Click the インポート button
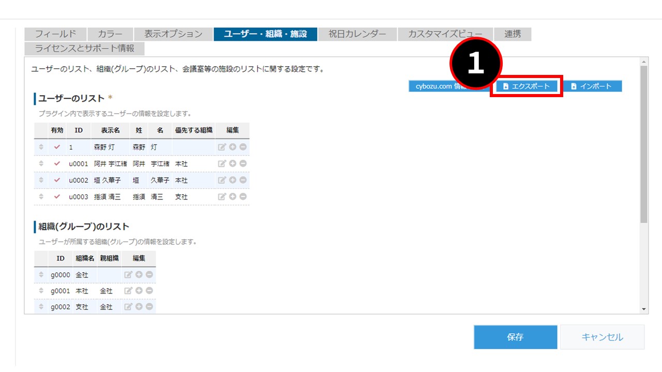 point(592,86)
